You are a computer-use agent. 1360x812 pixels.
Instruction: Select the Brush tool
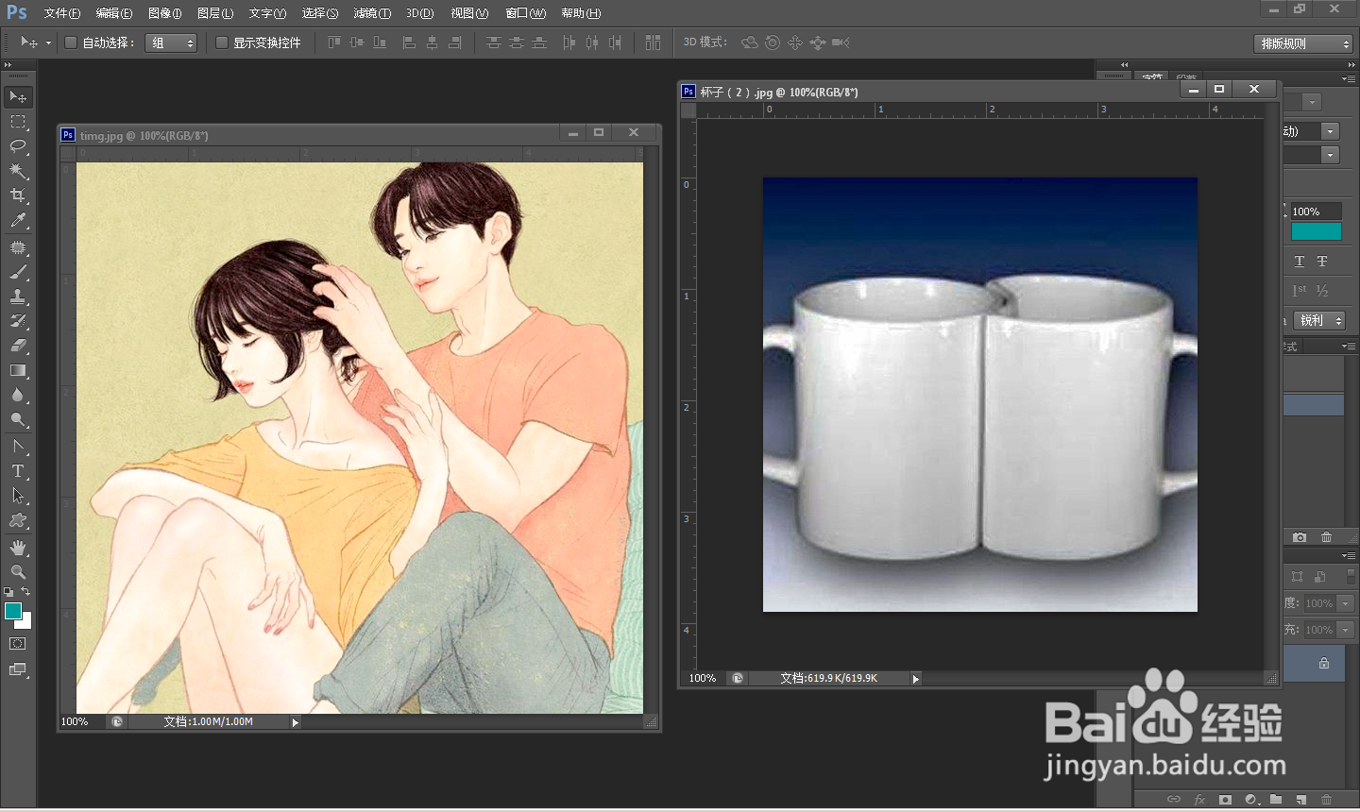point(18,272)
